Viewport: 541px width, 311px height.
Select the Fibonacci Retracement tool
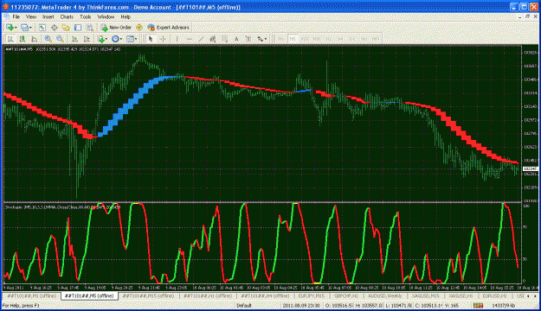click(224, 39)
